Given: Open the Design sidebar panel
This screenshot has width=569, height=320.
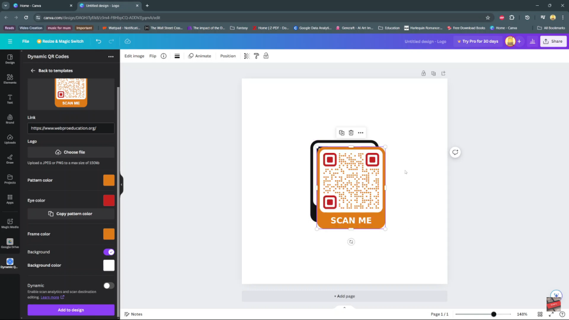Looking at the screenshot, I should point(10,59).
